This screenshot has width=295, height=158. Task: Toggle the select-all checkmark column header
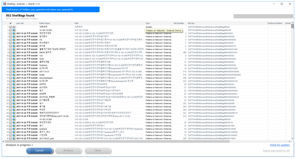coord(11,23)
